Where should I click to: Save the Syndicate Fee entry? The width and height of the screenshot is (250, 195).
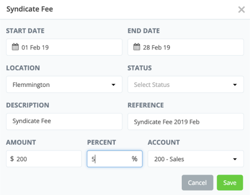point(230,183)
